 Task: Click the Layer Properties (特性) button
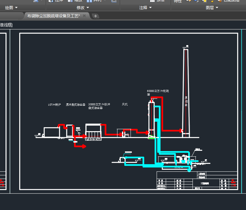point(178,1)
